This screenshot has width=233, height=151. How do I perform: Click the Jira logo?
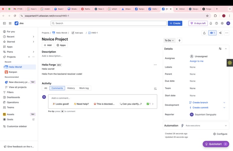19,23
